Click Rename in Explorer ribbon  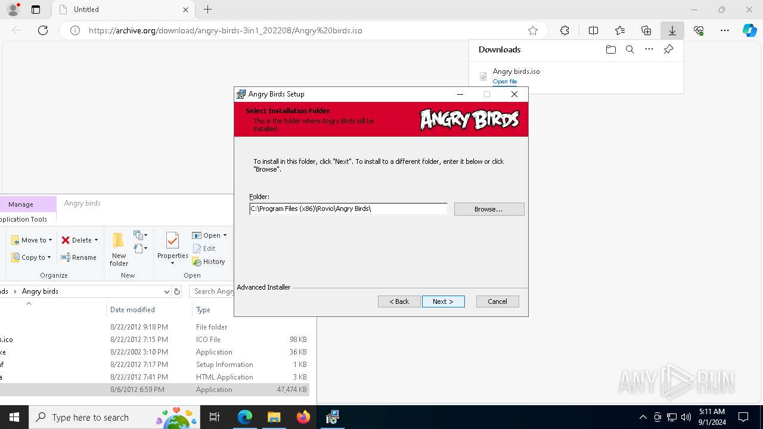coord(79,257)
